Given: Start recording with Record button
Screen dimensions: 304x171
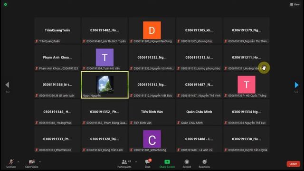Looking at the screenshot, I should [x=187, y=163].
